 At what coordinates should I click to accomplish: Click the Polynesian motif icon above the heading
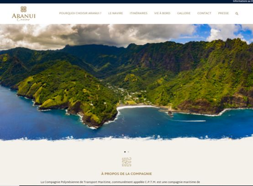pos(126,162)
